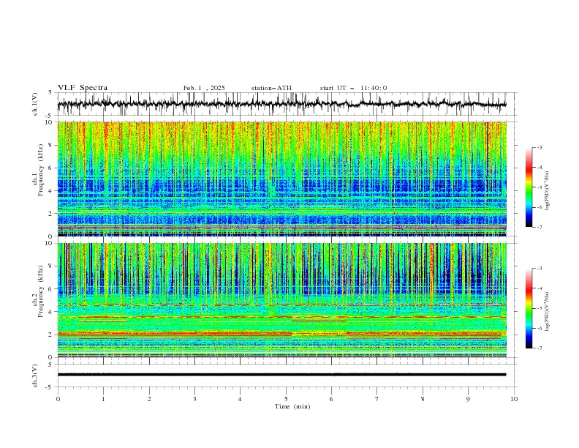Click the "ch.3(V)" waveform axis label
The width and height of the screenshot is (579, 448).
point(34,376)
